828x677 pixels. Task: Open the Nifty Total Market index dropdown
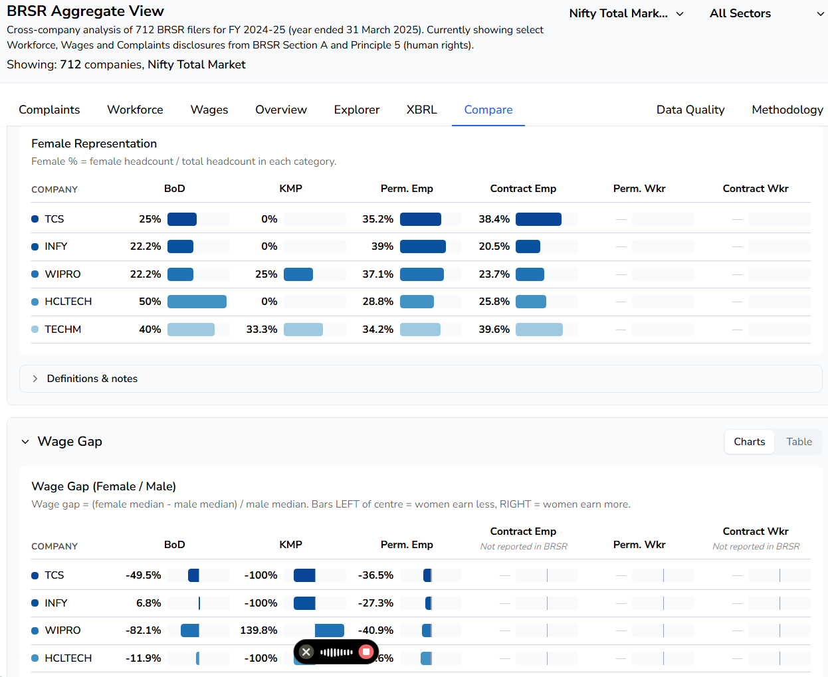pos(626,13)
